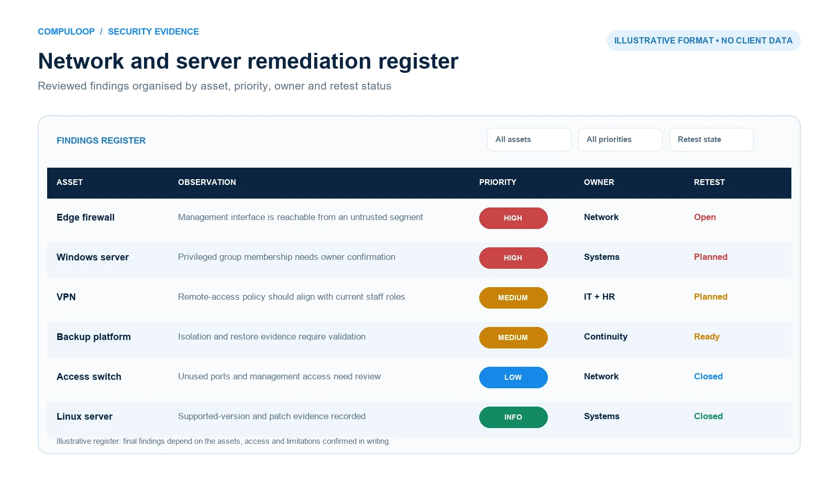The width and height of the screenshot is (838, 503).
Task: Click the observation about isolation and restore evidence
Action: pyautogui.click(x=272, y=337)
